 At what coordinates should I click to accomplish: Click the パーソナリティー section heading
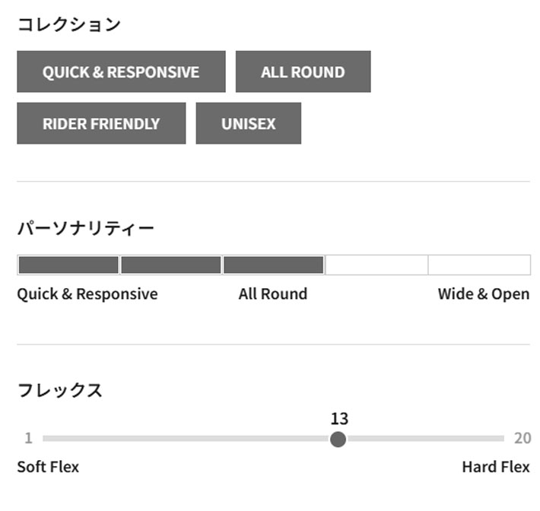click(86, 227)
